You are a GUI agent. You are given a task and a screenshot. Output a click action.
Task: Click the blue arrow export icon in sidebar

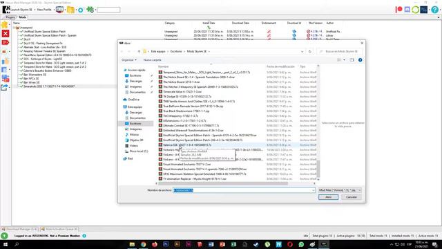click(x=5, y=88)
